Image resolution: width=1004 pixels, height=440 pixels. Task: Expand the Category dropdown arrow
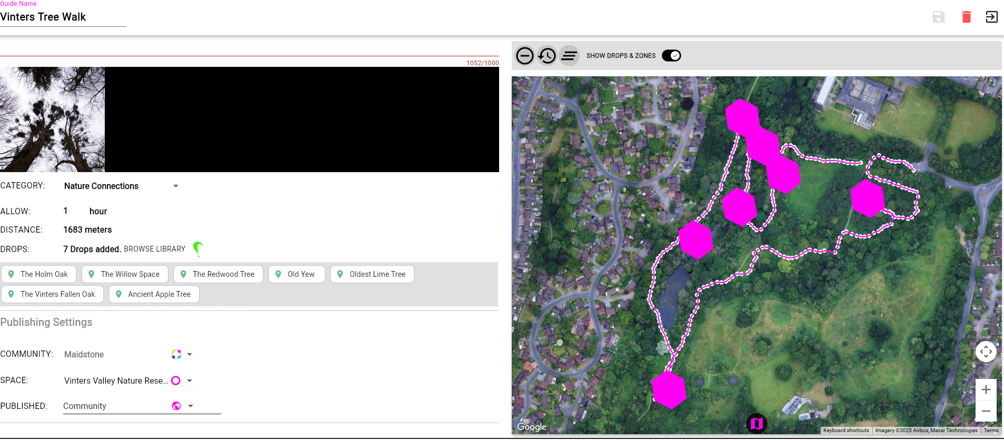coord(176,186)
